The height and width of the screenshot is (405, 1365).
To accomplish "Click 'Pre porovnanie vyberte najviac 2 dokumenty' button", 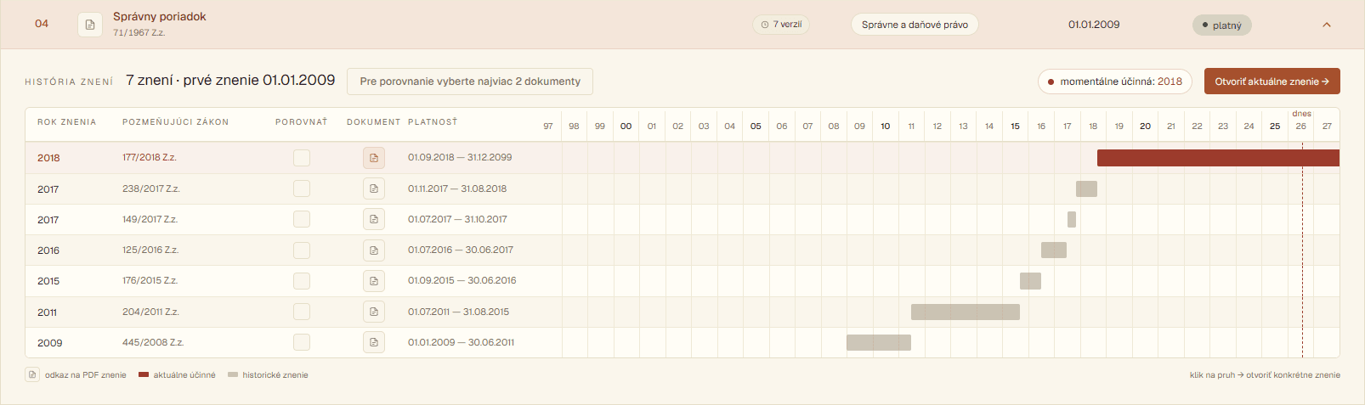I will (470, 82).
